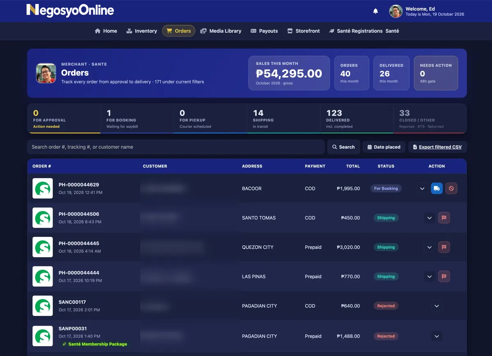
Task: Click the Search button
Action: coord(344,147)
